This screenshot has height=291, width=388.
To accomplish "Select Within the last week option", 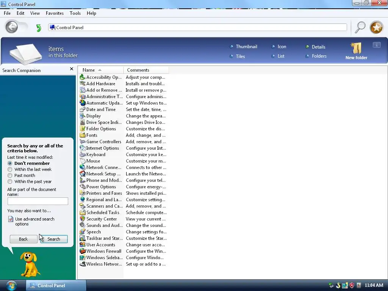I will click(x=10, y=169).
